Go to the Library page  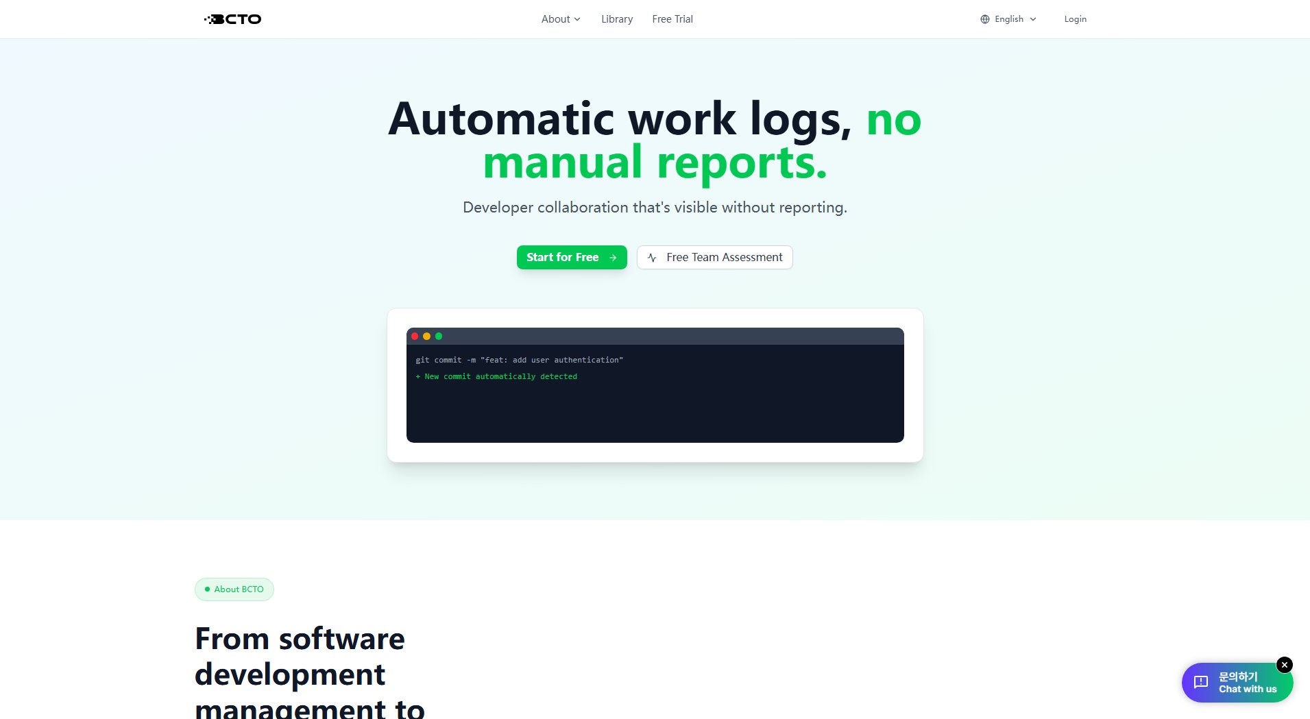[x=616, y=19]
